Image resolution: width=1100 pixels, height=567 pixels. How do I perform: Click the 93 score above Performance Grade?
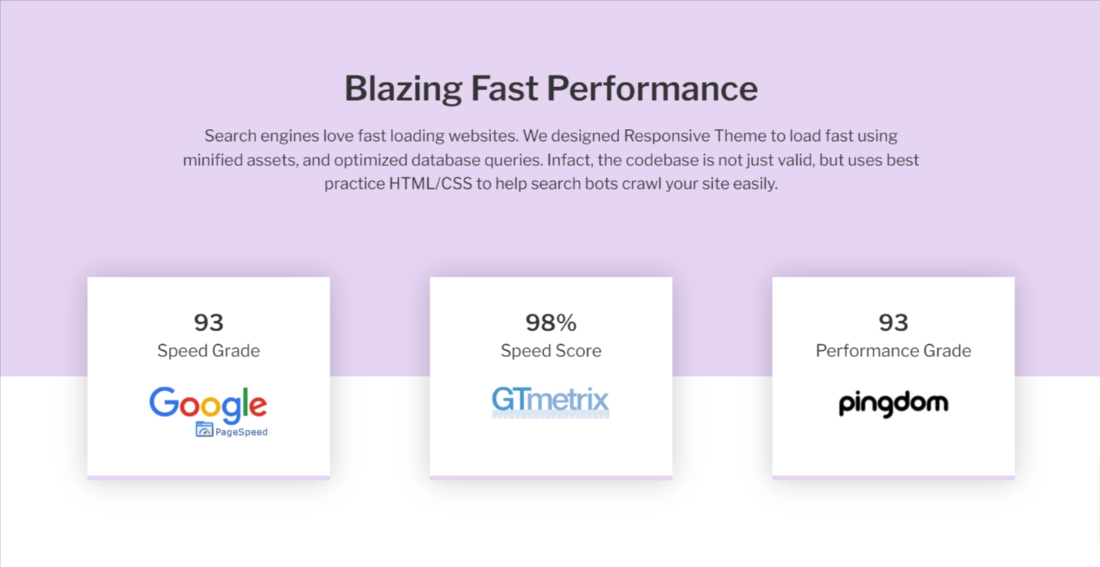(x=893, y=322)
